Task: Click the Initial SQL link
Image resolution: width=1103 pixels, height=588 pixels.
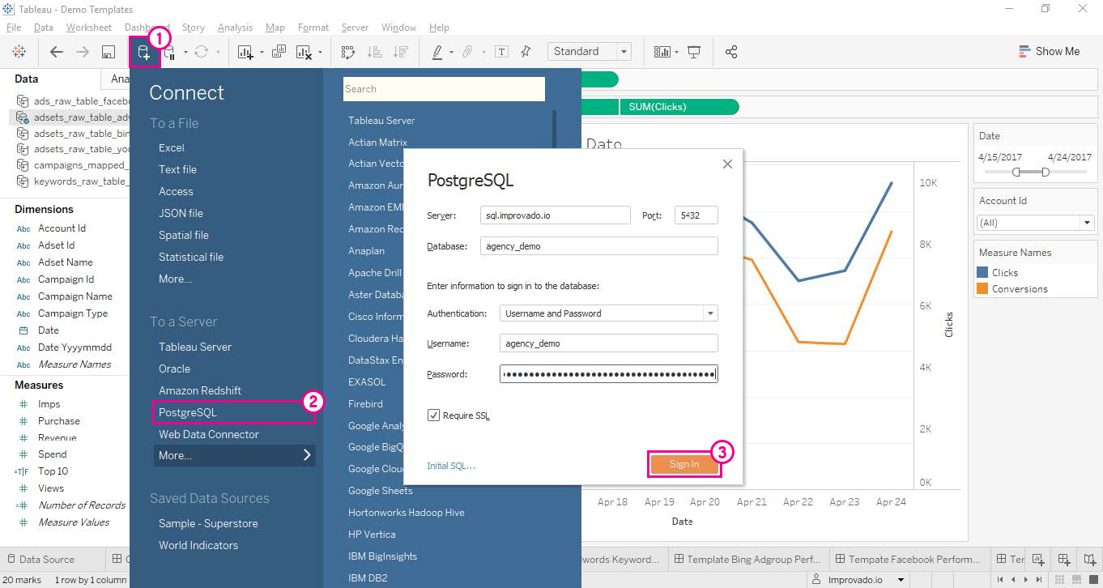Action: point(451,466)
